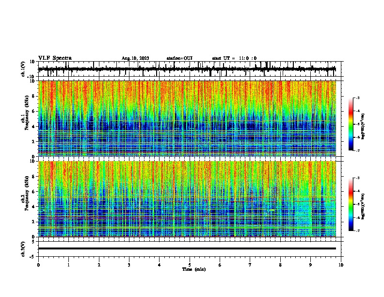Click the '6' kHz tick on ch.1 frequency axis
Image resolution: width=384 pixels, height=297 pixels.
tap(33, 111)
